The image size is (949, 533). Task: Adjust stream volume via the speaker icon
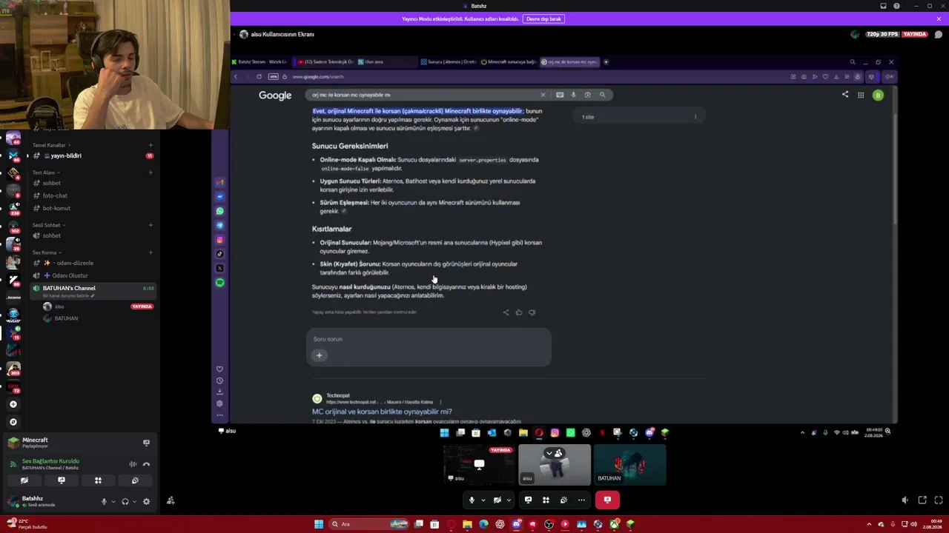pos(905,500)
